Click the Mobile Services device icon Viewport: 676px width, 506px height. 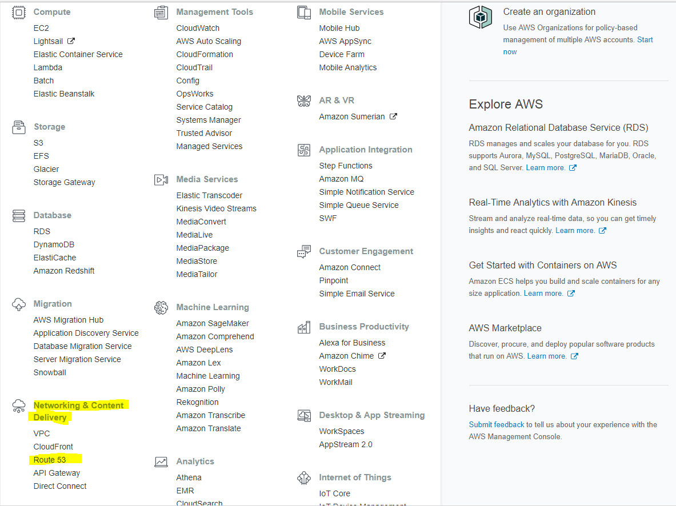coord(304,13)
